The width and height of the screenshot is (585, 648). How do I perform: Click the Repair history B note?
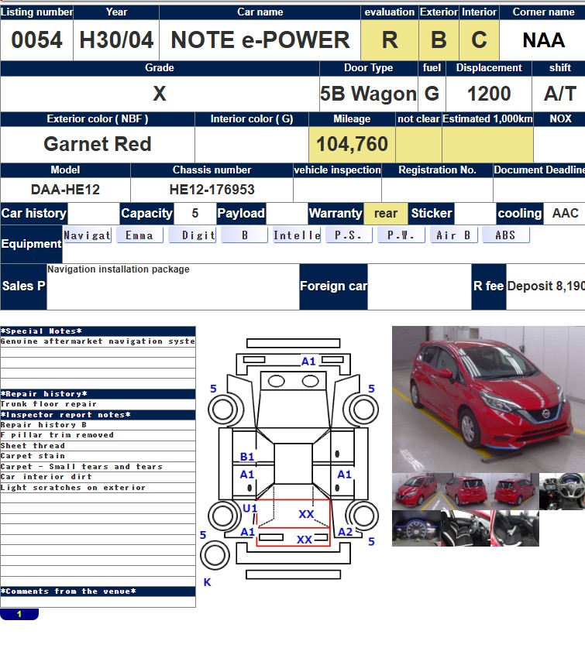98,425
